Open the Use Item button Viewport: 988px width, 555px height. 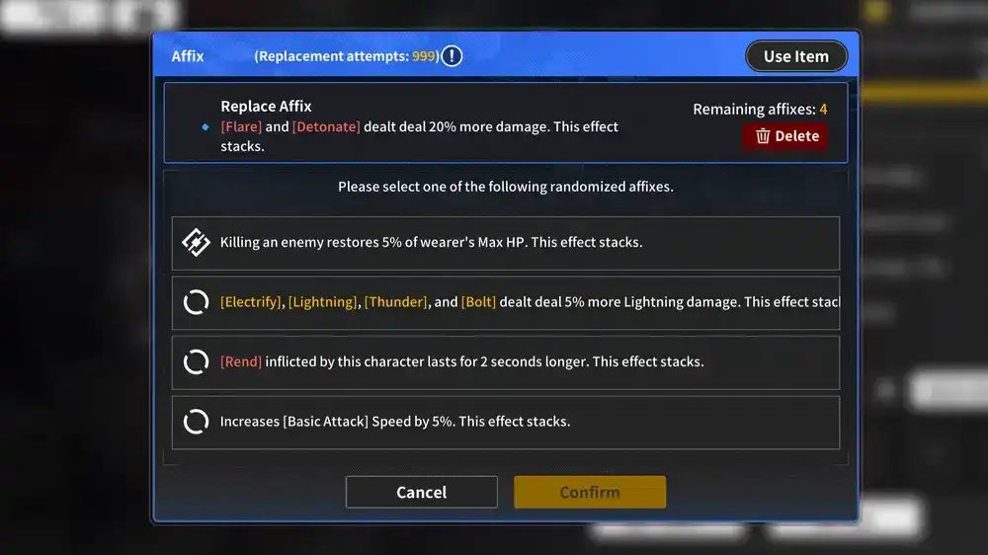coord(796,56)
